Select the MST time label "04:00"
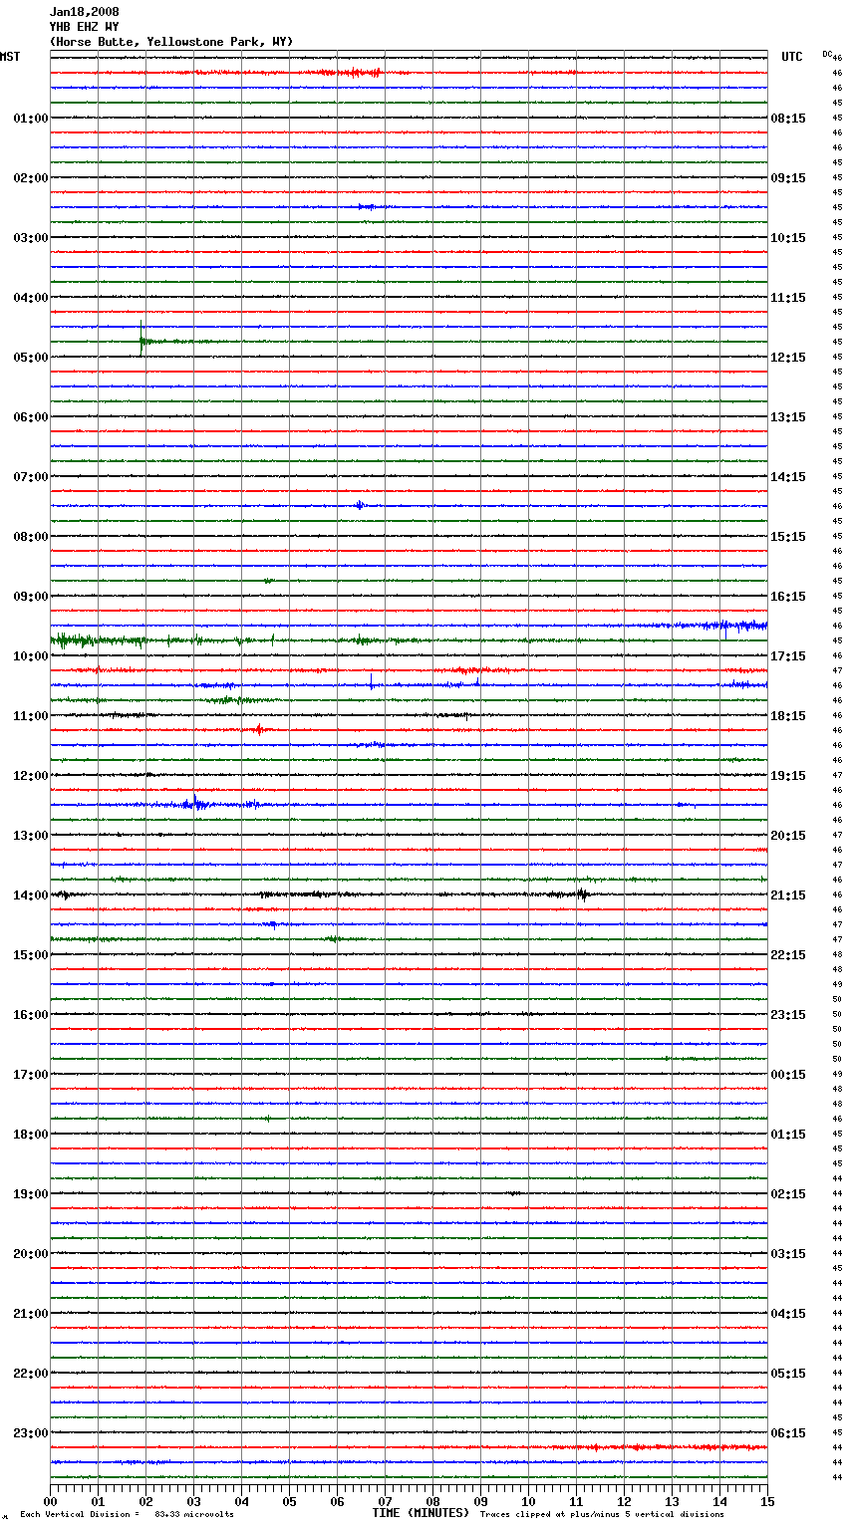 tap(31, 298)
